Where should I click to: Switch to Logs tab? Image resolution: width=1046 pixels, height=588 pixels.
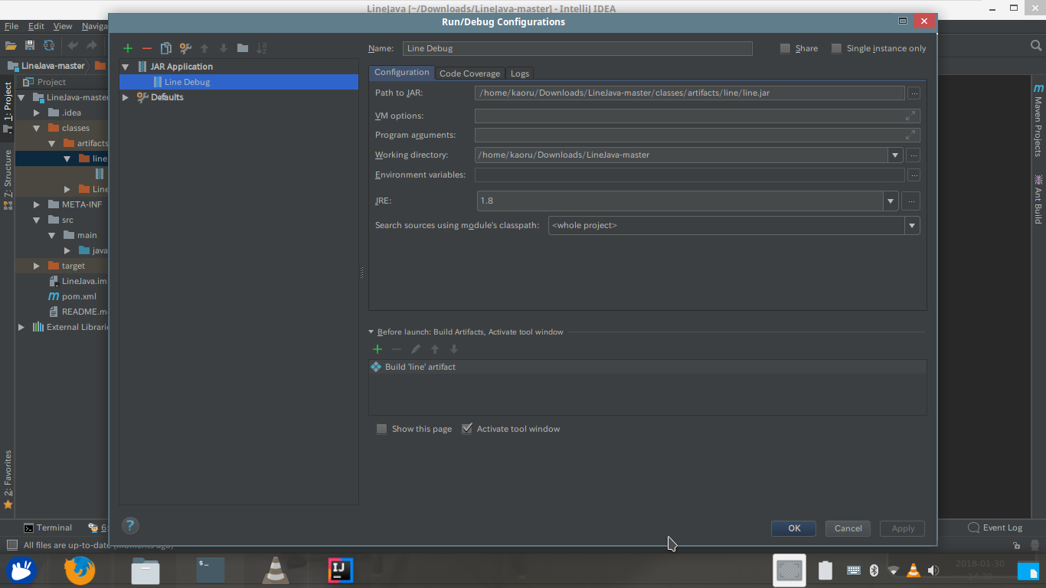520,73
